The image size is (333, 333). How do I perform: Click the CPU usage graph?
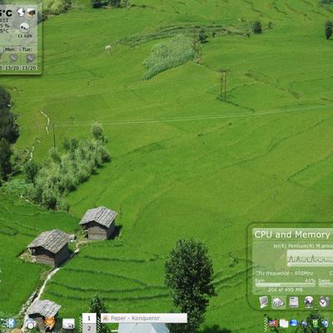(x=310, y=258)
